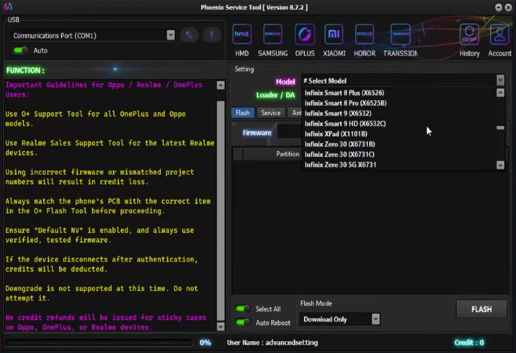Click the function log scrollbar track
516x353 pixels.
221,211
